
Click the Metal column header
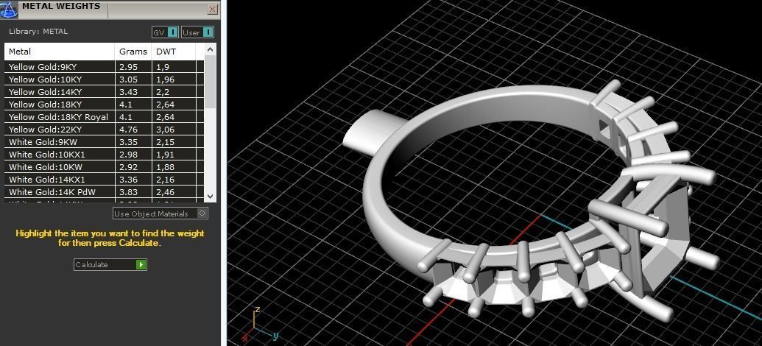point(60,52)
